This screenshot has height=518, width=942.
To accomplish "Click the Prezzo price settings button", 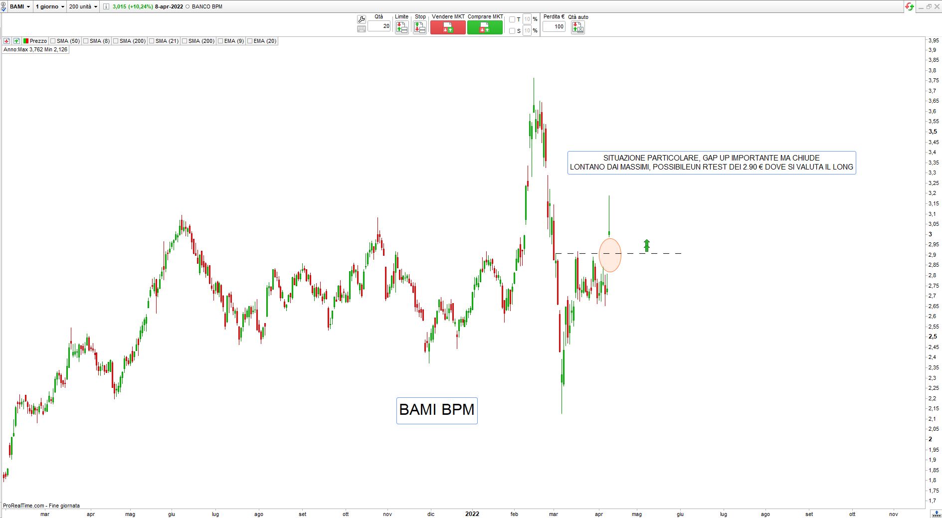I will pos(35,41).
